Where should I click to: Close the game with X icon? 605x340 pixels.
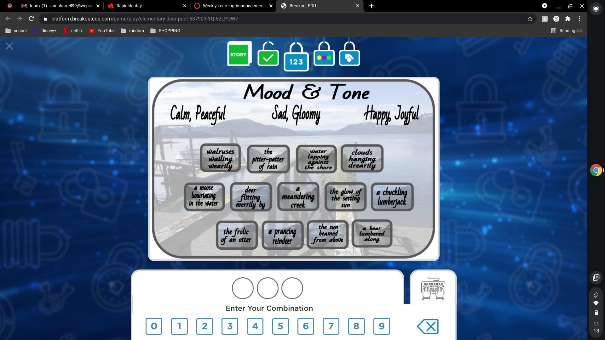click(x=9, y=46)
